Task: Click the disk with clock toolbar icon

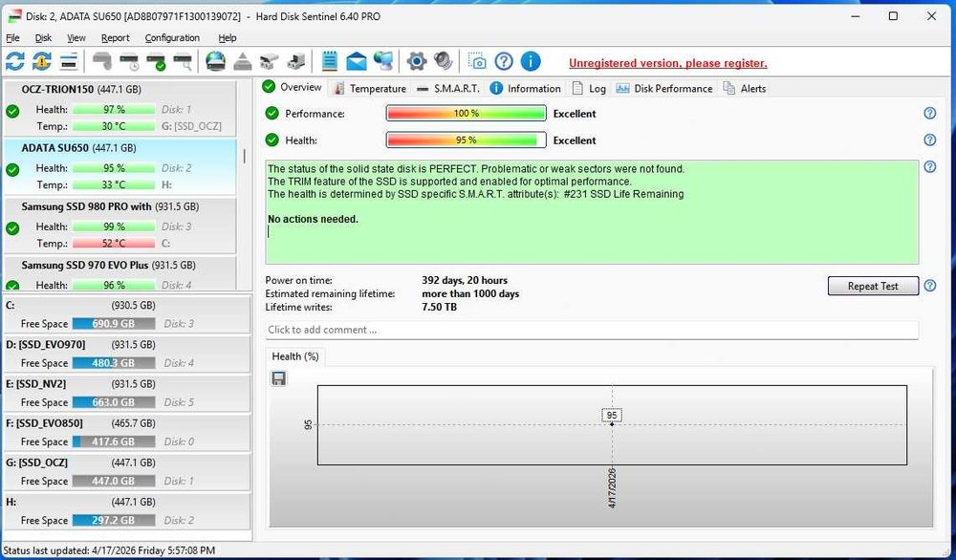Action: point(129,61)
